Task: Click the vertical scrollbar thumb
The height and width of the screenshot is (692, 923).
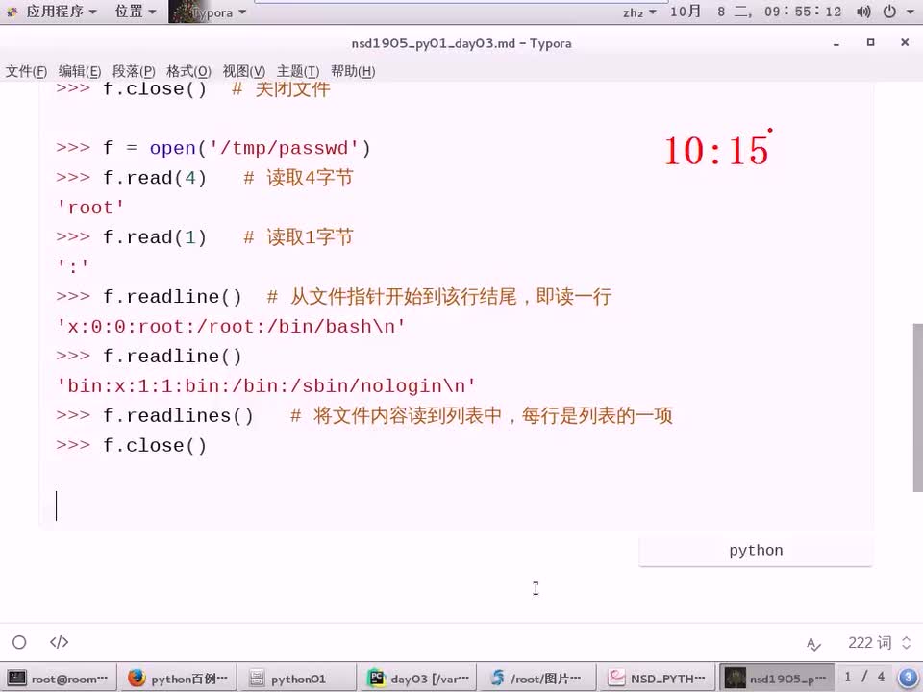Action: click(917, 408)
